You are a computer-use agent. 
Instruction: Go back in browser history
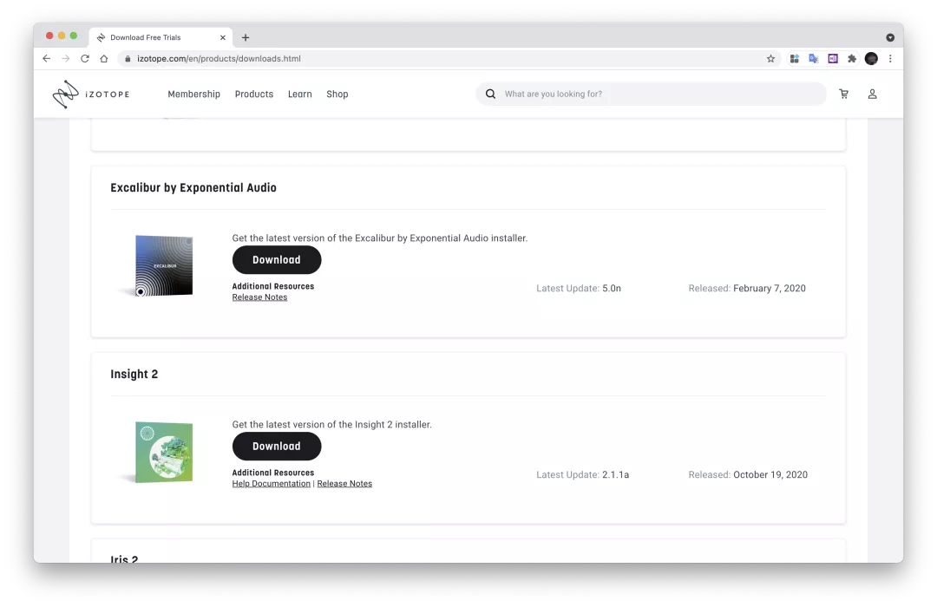tap(47, 59)
